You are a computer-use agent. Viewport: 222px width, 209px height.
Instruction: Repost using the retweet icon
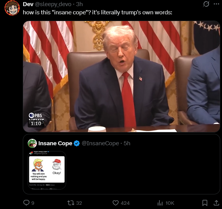tap(71, 203)
